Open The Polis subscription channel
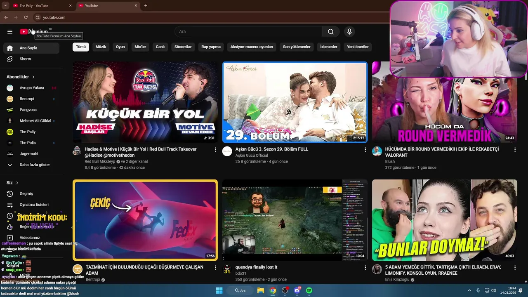Screen dimensions: 528x297 coord(31,143)
